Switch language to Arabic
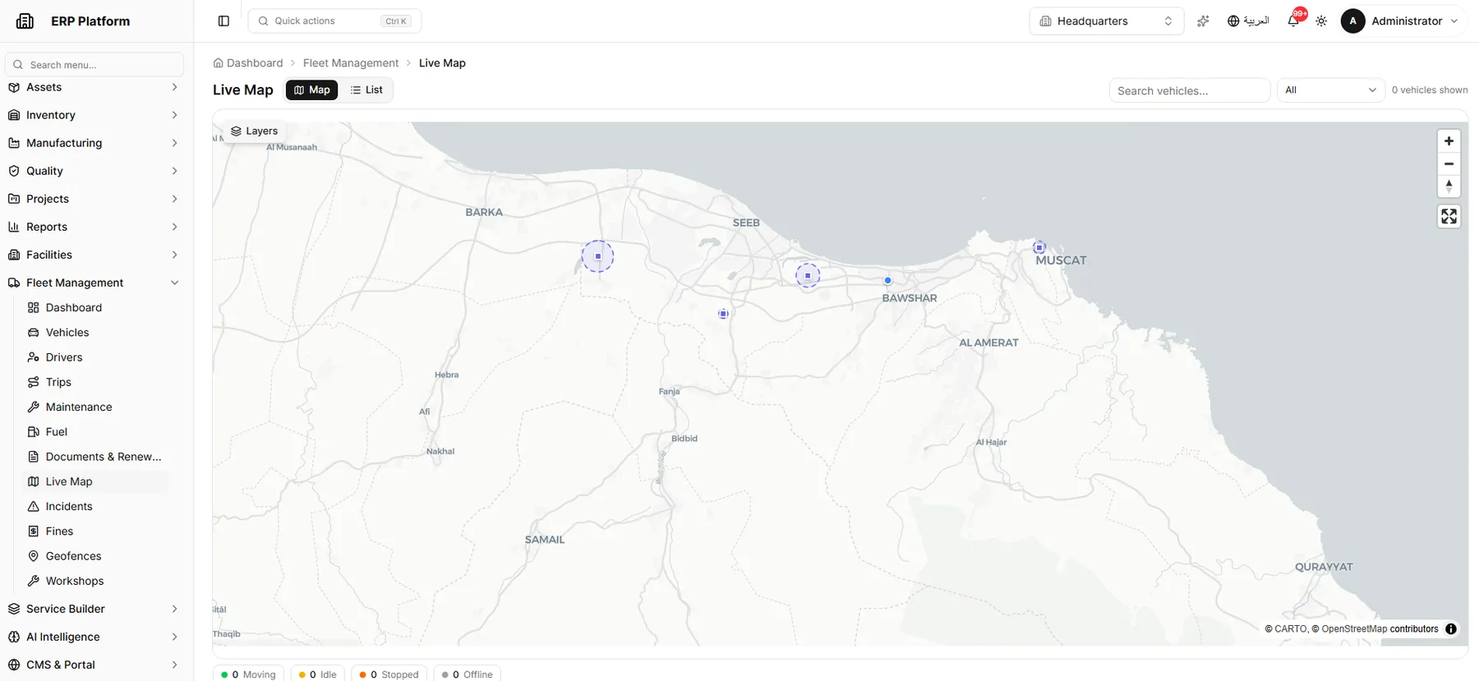The width and height of the screenshot is (1479, 681). coord(1248,21)
